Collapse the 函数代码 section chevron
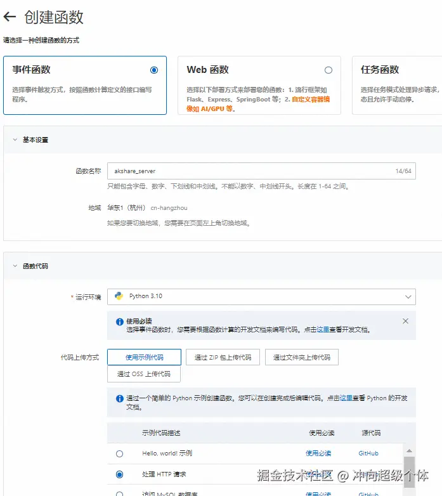The width and height of the screenshot is (442, 496). click(x=15, y=266)
